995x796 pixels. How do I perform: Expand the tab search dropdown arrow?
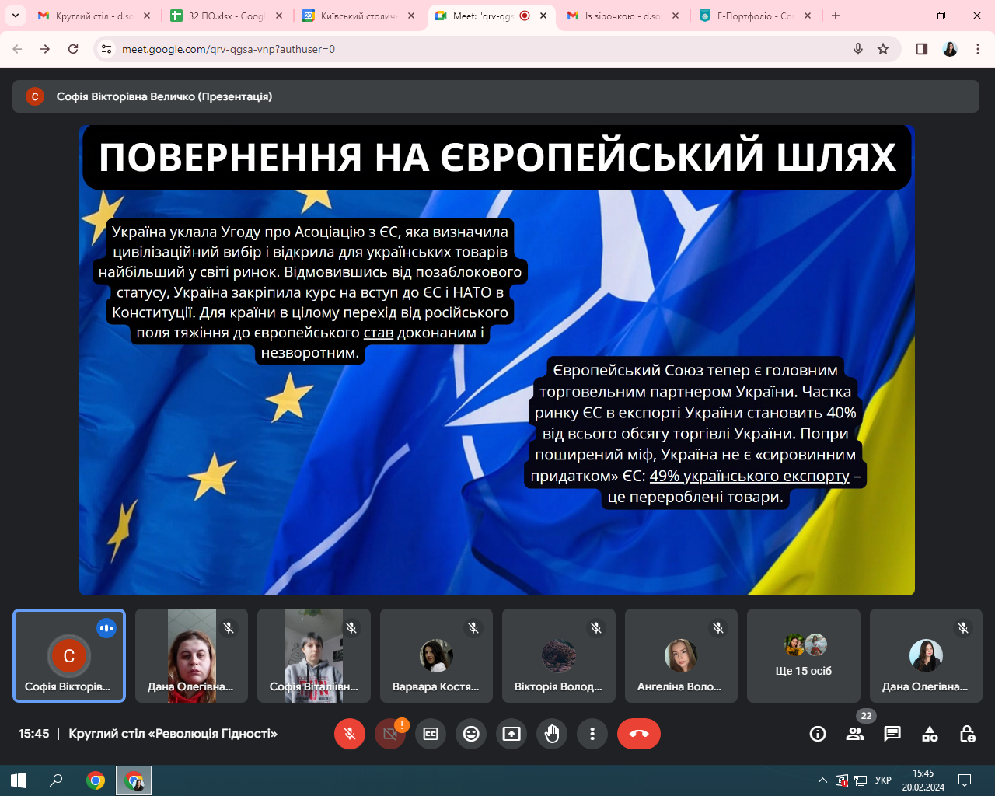tap(15, 16)
